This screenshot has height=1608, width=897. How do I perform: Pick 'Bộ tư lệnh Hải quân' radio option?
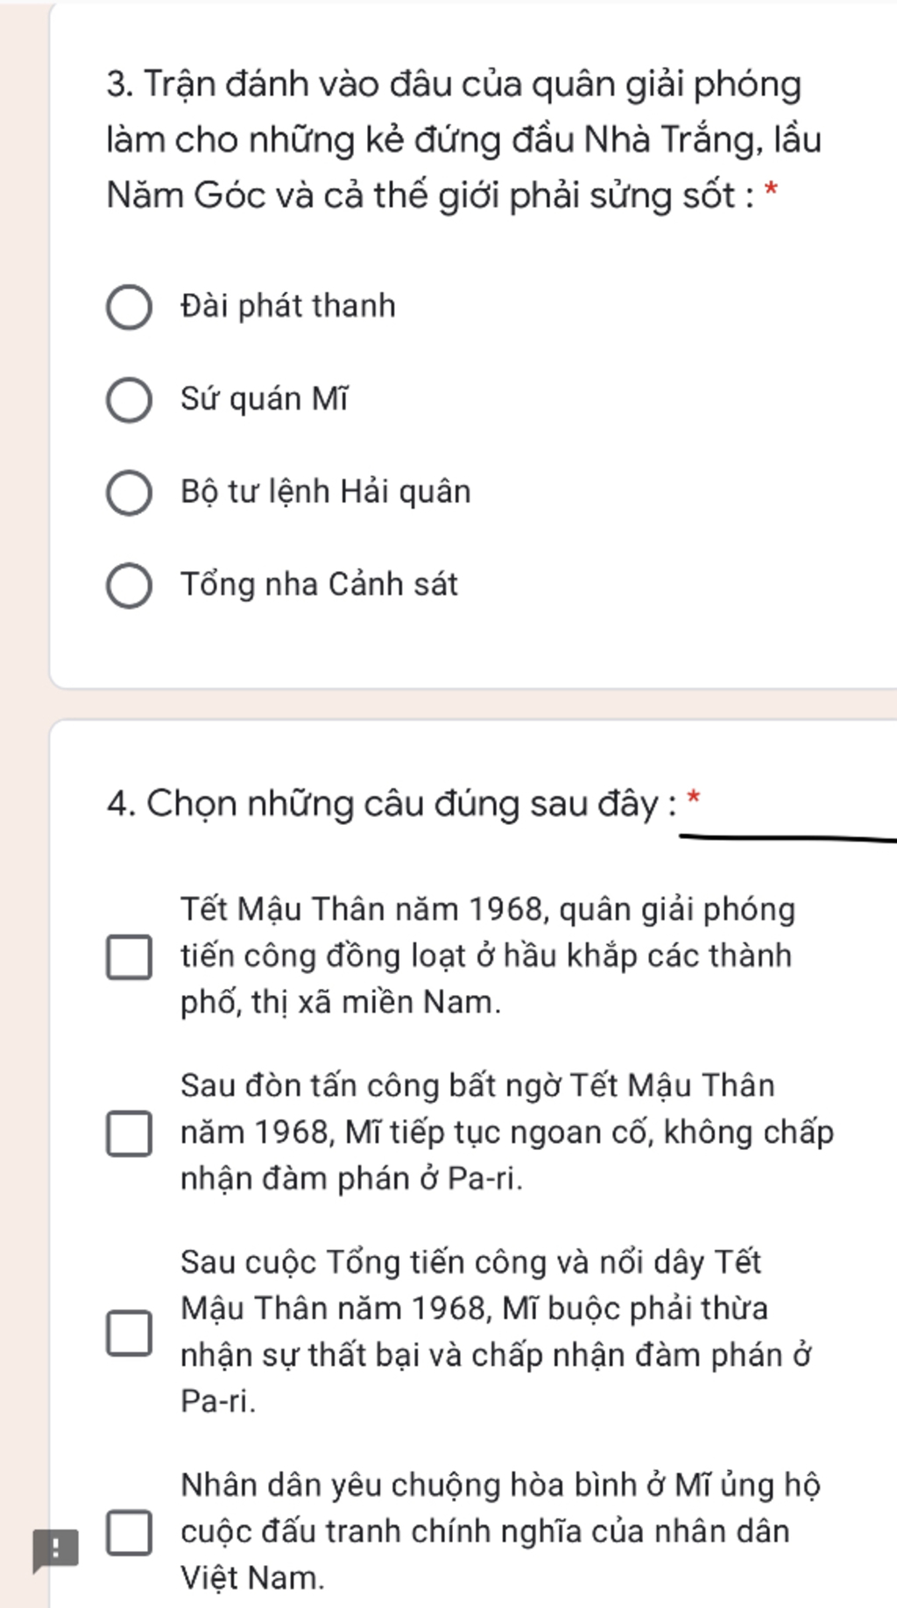click(129, 492)
